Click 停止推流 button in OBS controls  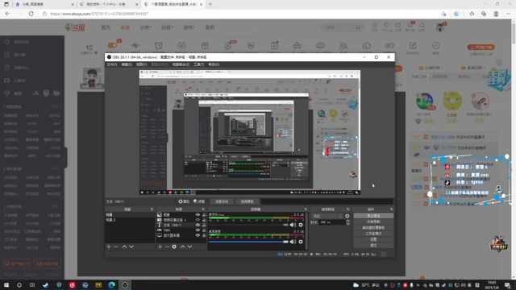[373, 216]
